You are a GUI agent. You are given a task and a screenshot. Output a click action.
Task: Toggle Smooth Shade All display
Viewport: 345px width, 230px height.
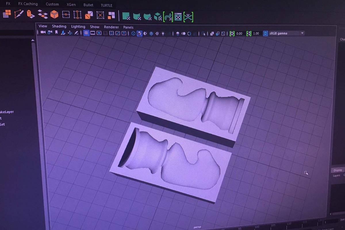pyautogui.click(x=139, y=33)
